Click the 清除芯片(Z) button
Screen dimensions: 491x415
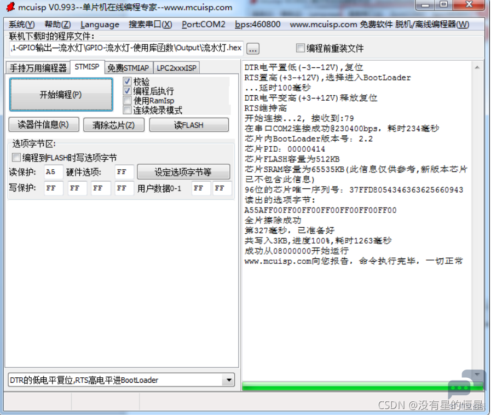pyautogui.click(x=114, y=125)
